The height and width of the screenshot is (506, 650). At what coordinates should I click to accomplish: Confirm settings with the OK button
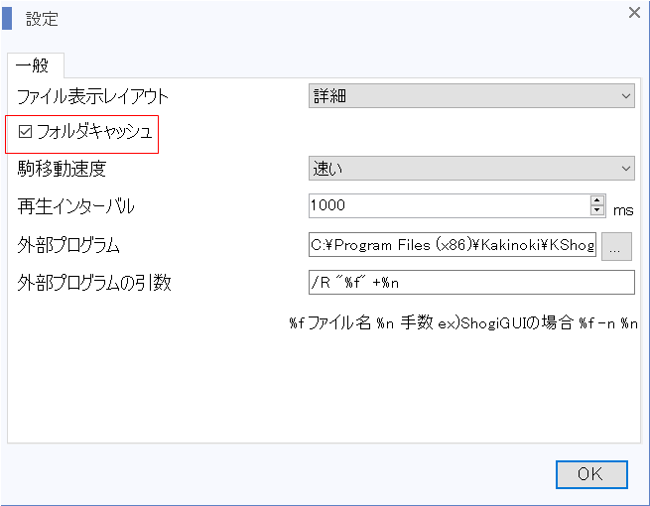pos(591,474)
